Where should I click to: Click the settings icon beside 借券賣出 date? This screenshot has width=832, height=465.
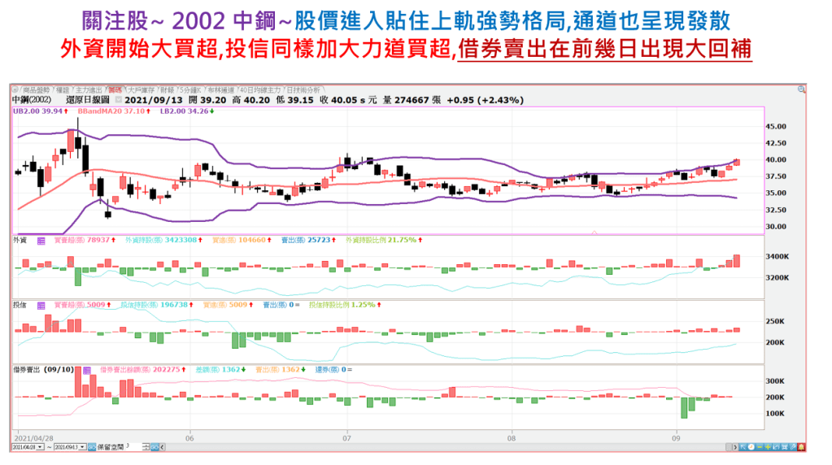click(86, 369)
